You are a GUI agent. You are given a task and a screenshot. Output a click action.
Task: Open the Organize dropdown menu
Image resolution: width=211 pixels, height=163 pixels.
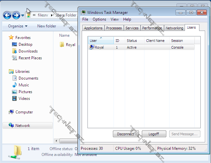(18, 26)
